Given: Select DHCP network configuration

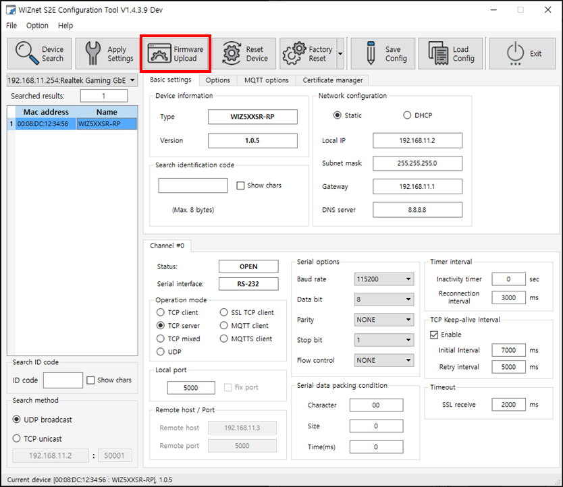Looking at the screenshot, I should point(407,115).
